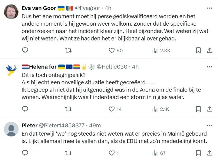Image resolution: width=218 pixels, height=160 pixels.
Task: Reply to Helena's tweet
Action: pos(25,109)
